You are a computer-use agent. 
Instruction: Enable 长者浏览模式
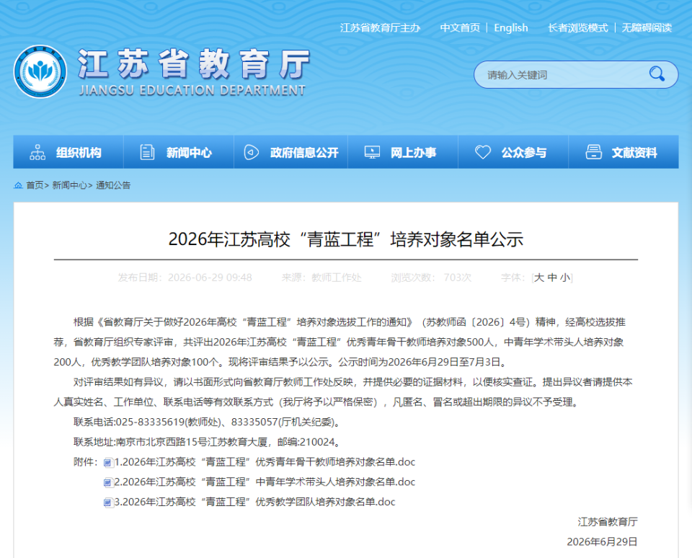[x=577, y=28]
